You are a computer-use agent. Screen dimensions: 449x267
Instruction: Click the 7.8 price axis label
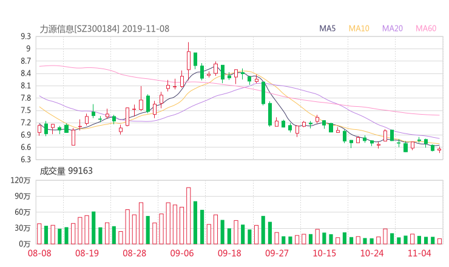(25, 98)
